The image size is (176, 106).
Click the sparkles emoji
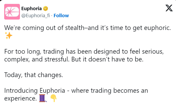(x=9, y=36)
